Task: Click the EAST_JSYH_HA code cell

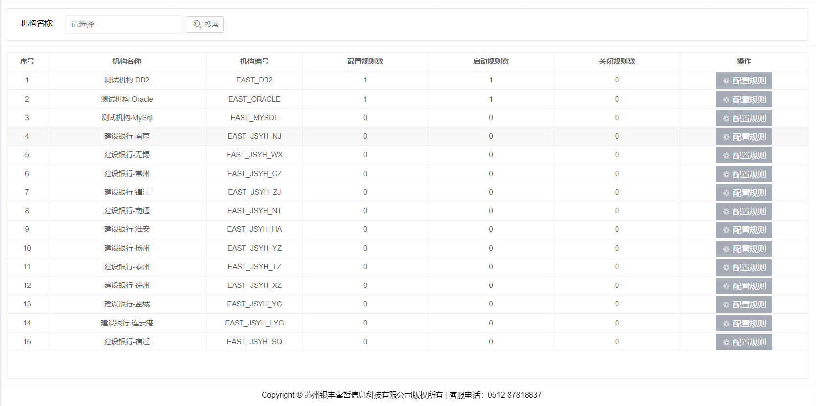Action: point(254,229)
